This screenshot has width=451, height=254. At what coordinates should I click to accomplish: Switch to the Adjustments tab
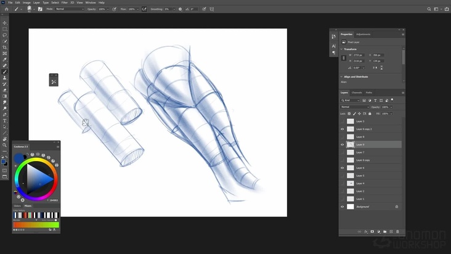[x=364, y=35]
